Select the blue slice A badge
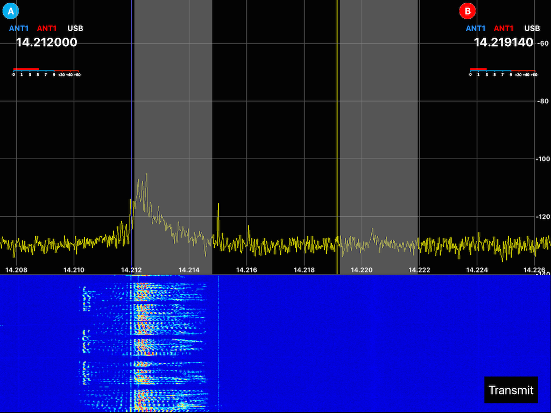This screenshot has width=551, height=413. click(x=10, y=10)
